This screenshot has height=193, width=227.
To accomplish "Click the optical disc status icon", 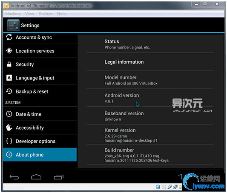I will [164, 187].
